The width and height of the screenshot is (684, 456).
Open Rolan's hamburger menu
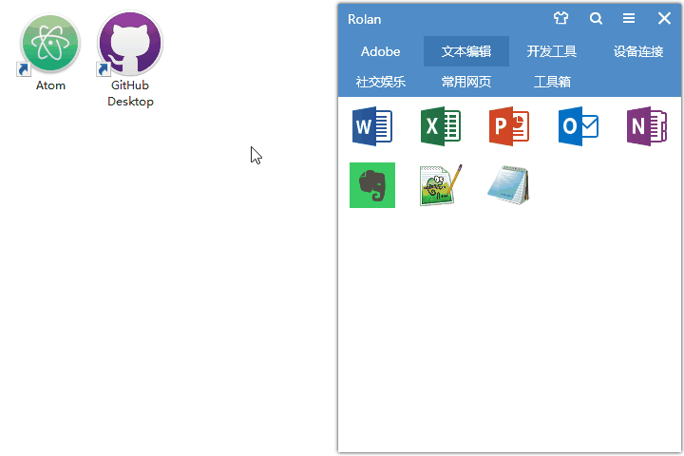[x=629, y=18]
